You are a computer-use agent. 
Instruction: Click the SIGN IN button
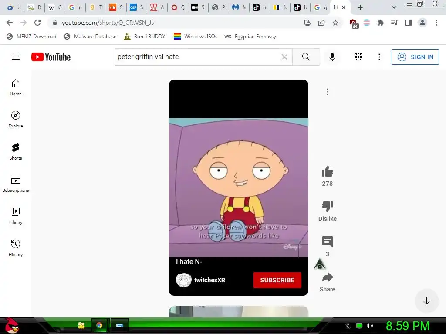(415, 57)
